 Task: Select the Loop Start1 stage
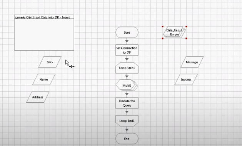pyautogui.click(x=127, y=68)
